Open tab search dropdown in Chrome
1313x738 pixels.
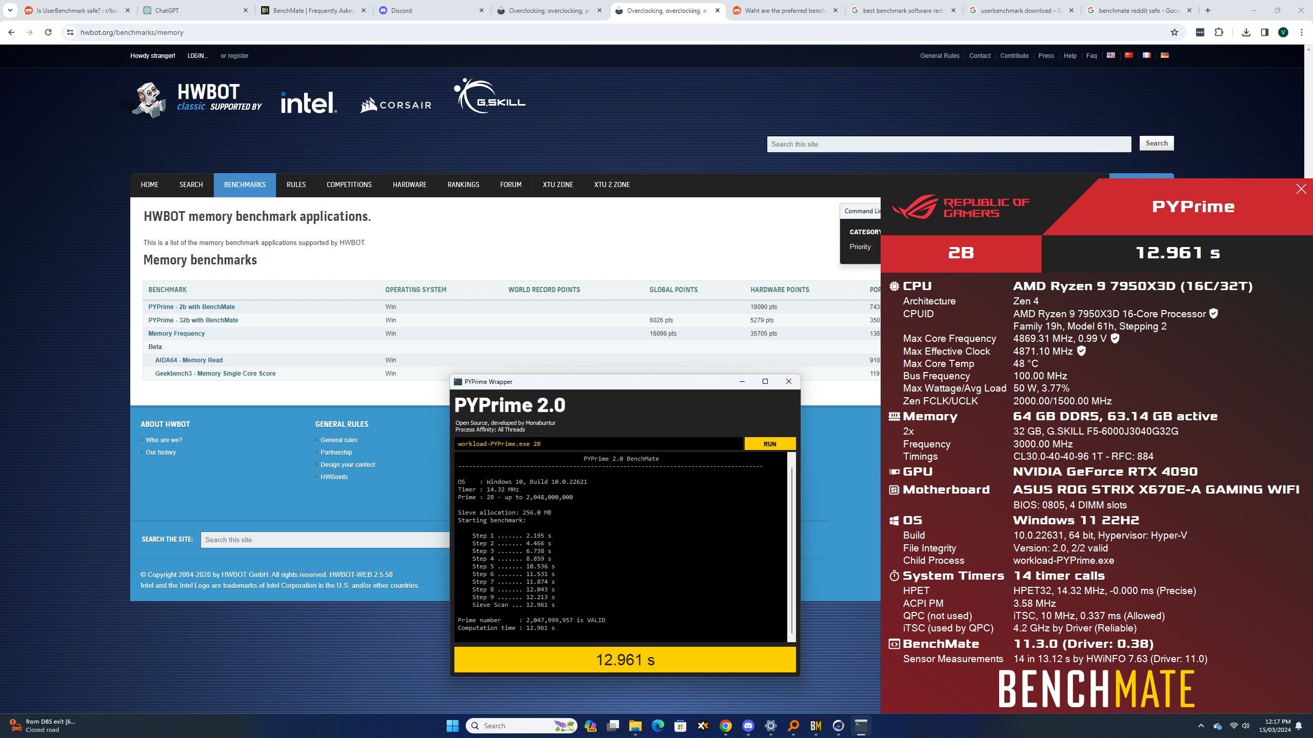point(10,10)
